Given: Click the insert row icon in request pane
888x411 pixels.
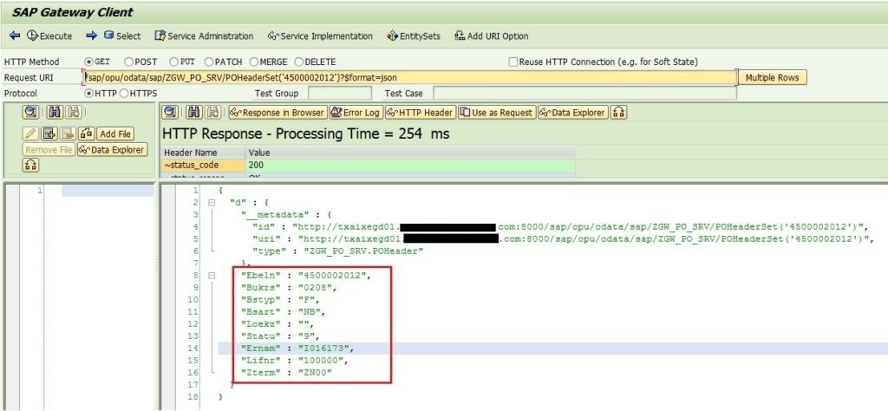Looking at the screenshot, I should tap(49, 134).
